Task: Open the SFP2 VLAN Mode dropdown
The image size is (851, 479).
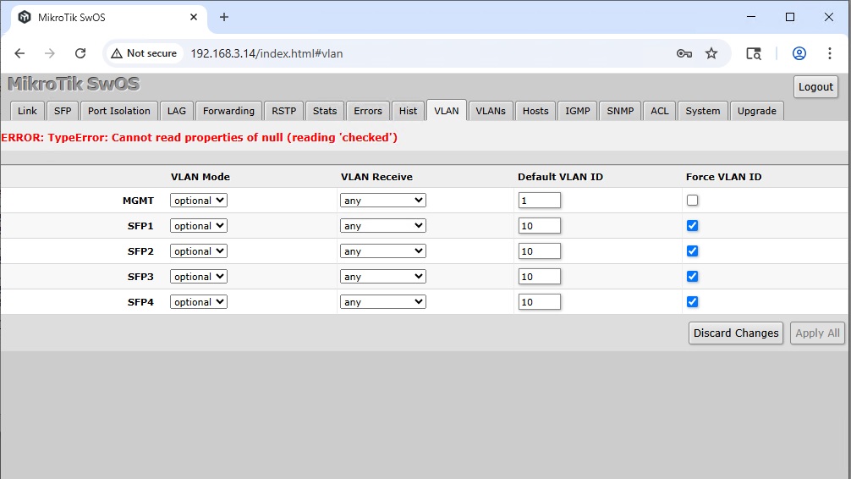Action: point(199,251)
